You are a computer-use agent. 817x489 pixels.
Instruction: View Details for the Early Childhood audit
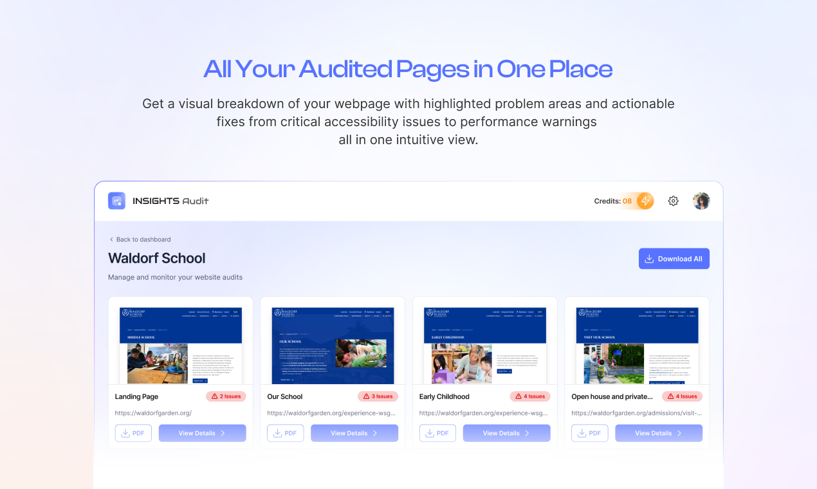(x=506, y=433)
